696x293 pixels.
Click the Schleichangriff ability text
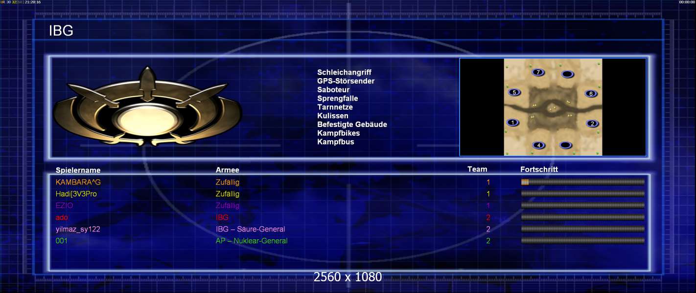pyautogui.click(x=344, y=72)
